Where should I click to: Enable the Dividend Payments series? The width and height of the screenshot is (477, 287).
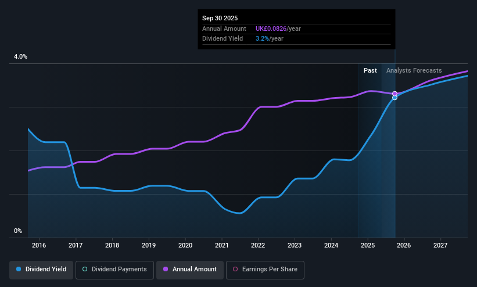tap(114, 270)
